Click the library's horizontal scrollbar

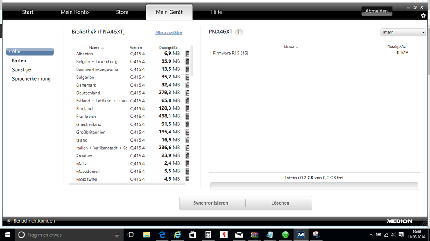tap(128, 184)
